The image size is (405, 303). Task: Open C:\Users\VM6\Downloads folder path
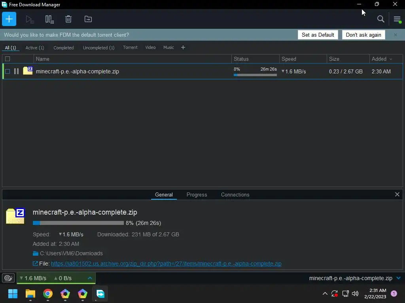(71, 254)
